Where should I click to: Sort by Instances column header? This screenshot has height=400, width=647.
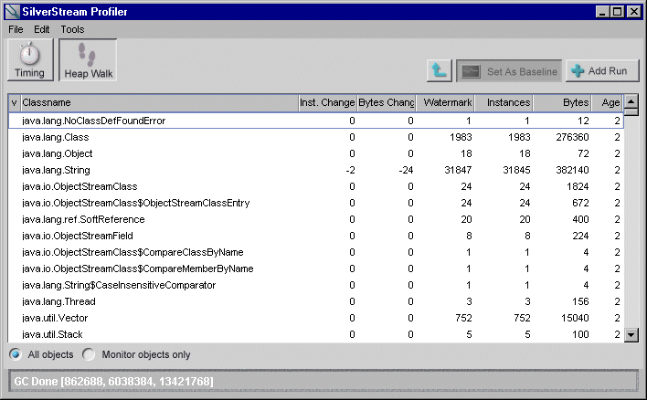(504, 102)
